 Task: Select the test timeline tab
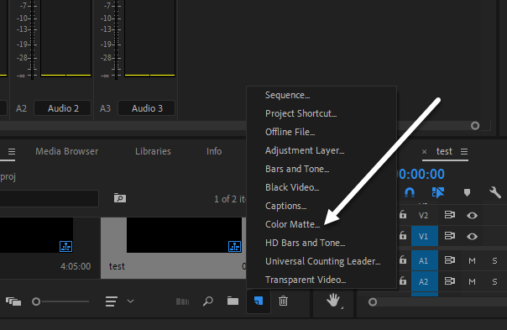[x=444, y=151]
